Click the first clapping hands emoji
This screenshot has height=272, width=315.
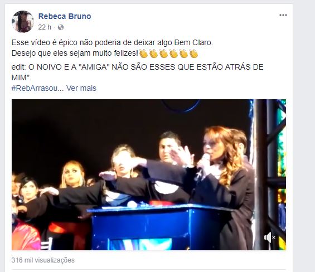pyautogui.click(x=143, y=54)
